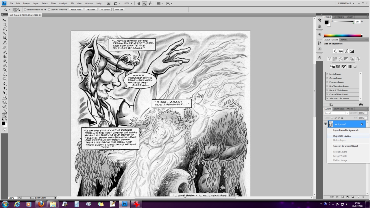Screen dimensions: 370x208
Task: Click the Curves adjustment icon
Action: [x=346, y=51]
